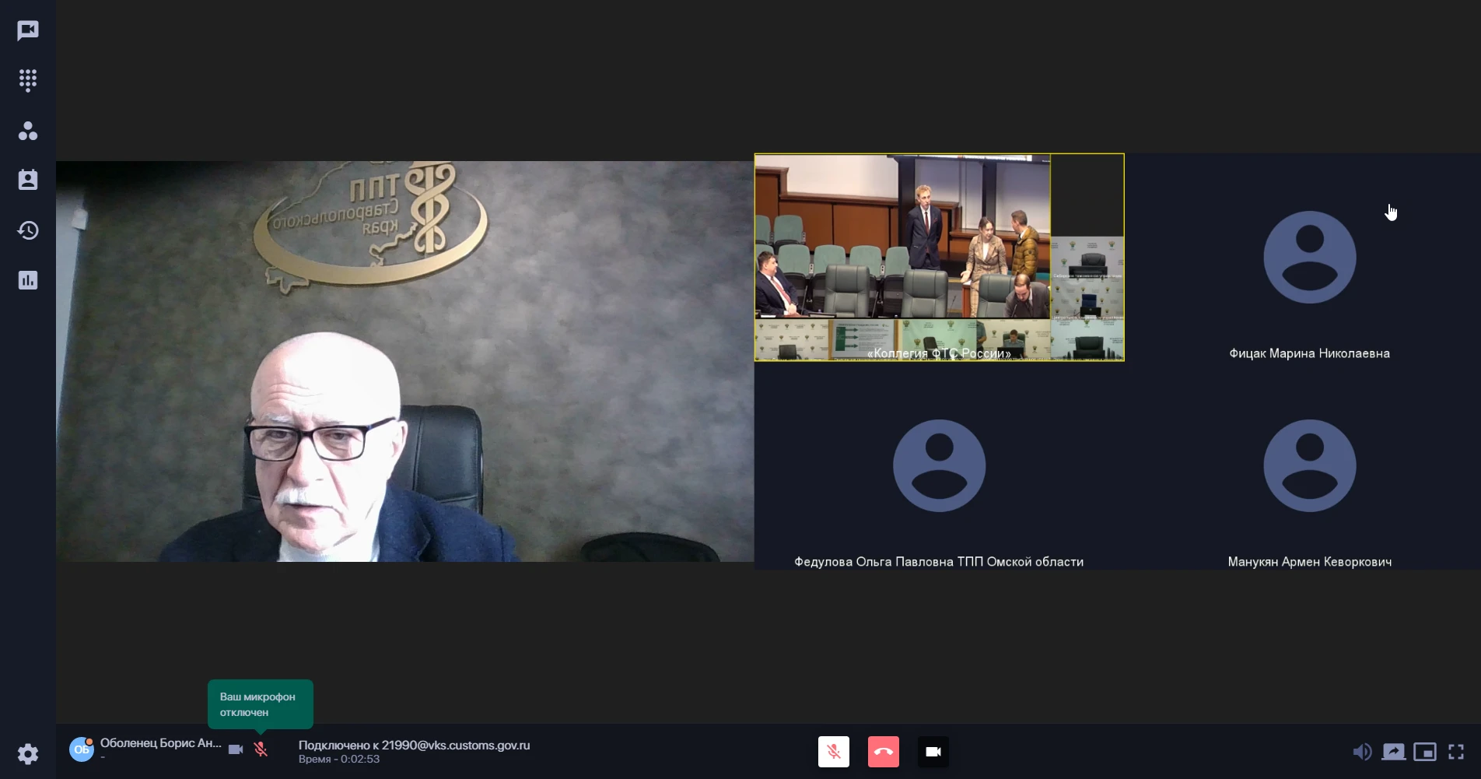This screenshot has width=1481, height=779.
Task: Toggle picture-in-picture layout icon
Action: click(1425, 752)
